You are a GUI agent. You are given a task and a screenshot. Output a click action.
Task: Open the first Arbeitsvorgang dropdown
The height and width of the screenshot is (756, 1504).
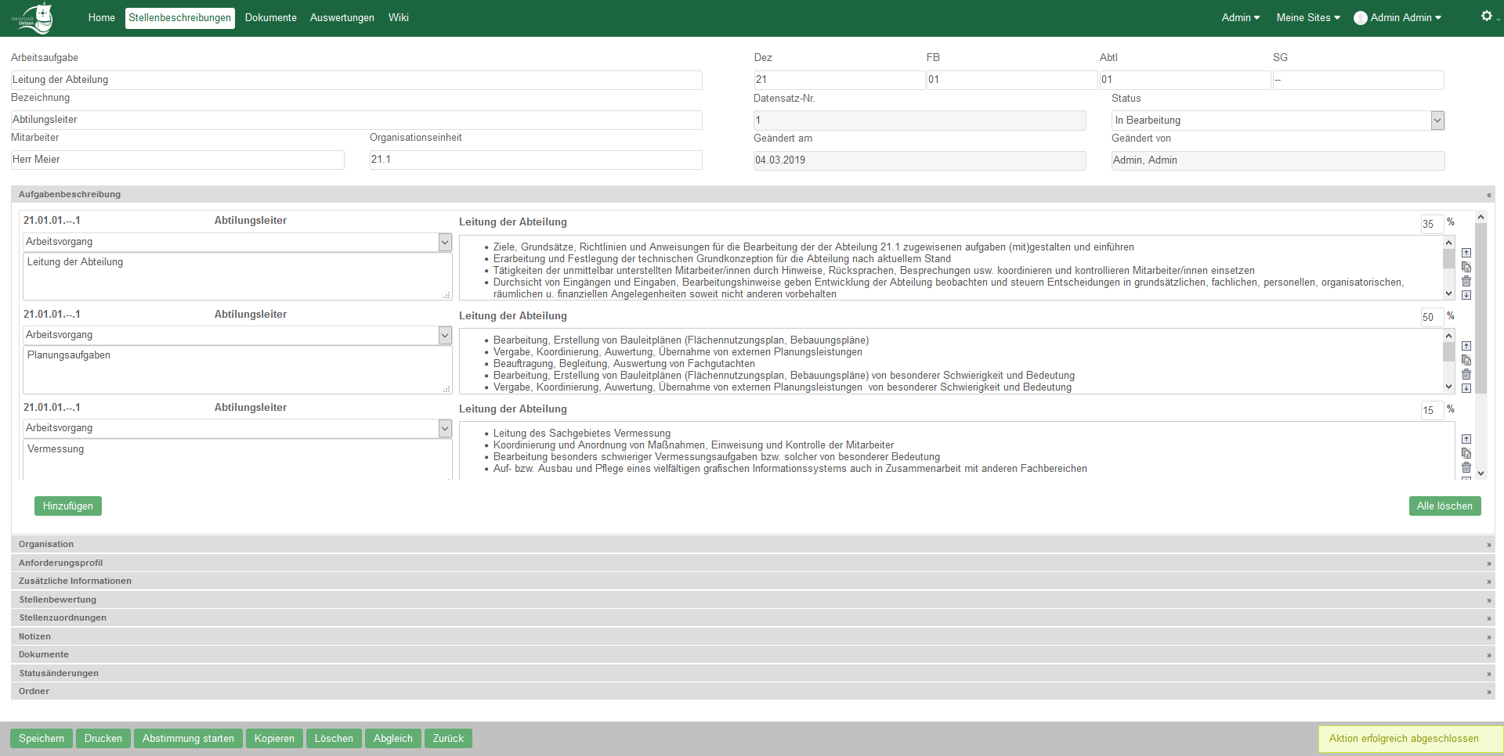point(237,242)
